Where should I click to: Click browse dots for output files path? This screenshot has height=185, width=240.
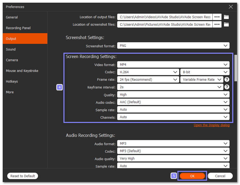(217, 17)
